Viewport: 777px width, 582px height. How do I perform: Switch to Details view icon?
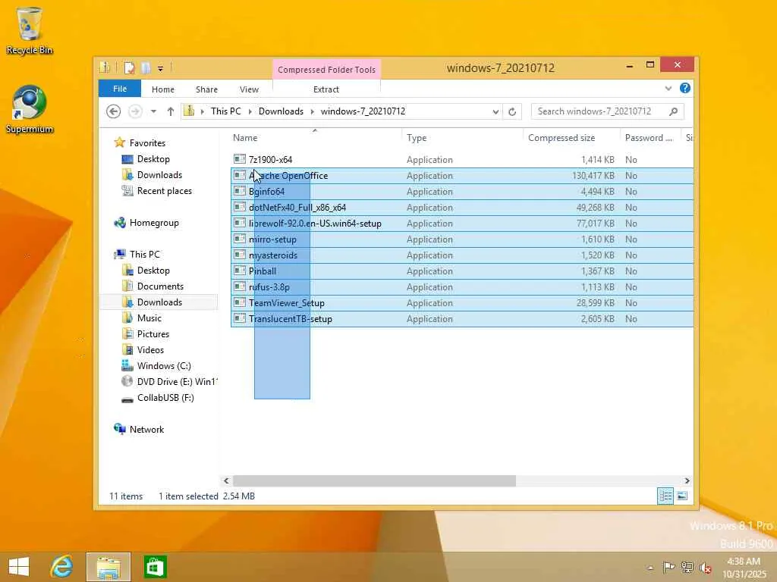click(665, 496)
